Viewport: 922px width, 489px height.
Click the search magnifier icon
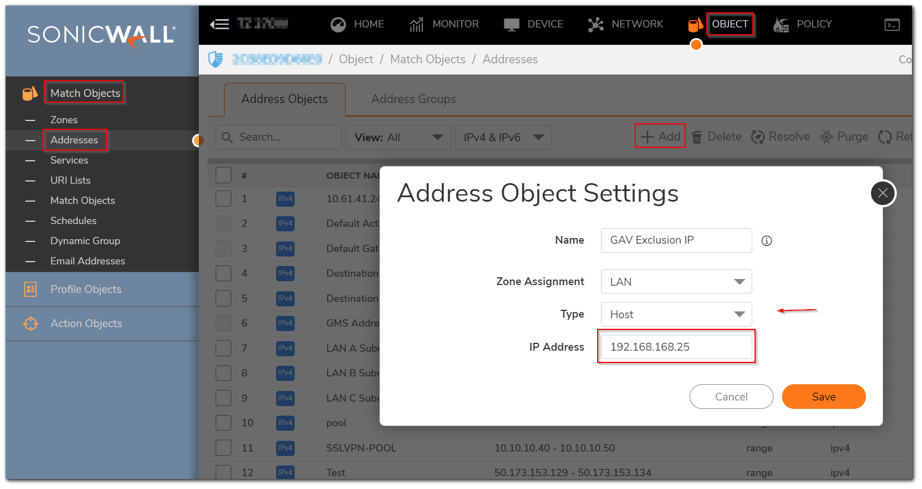pos(227,137)
